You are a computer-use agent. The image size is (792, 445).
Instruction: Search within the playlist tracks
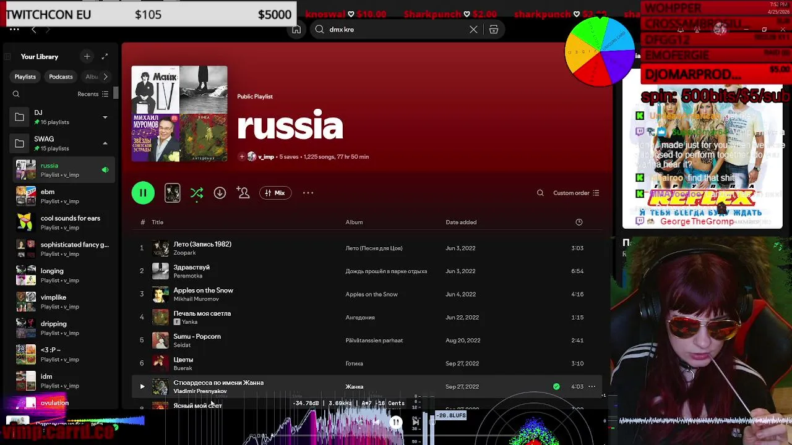[540, 193]
